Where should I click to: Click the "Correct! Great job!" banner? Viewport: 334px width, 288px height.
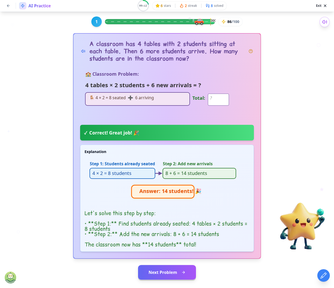click(167, 133)
